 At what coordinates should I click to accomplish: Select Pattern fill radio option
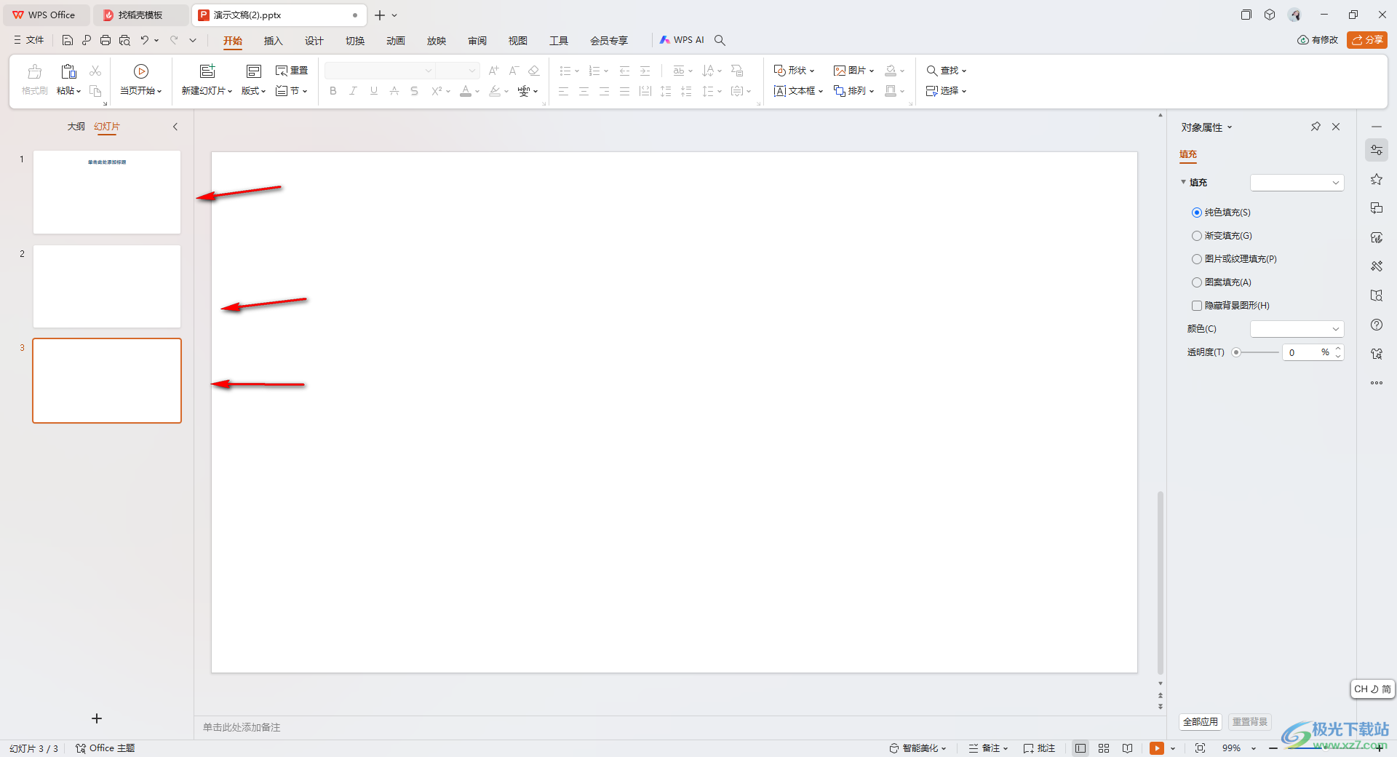[x=1197, y=282]
